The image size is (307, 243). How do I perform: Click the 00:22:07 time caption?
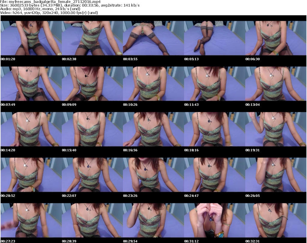click(x=69, y=196)
